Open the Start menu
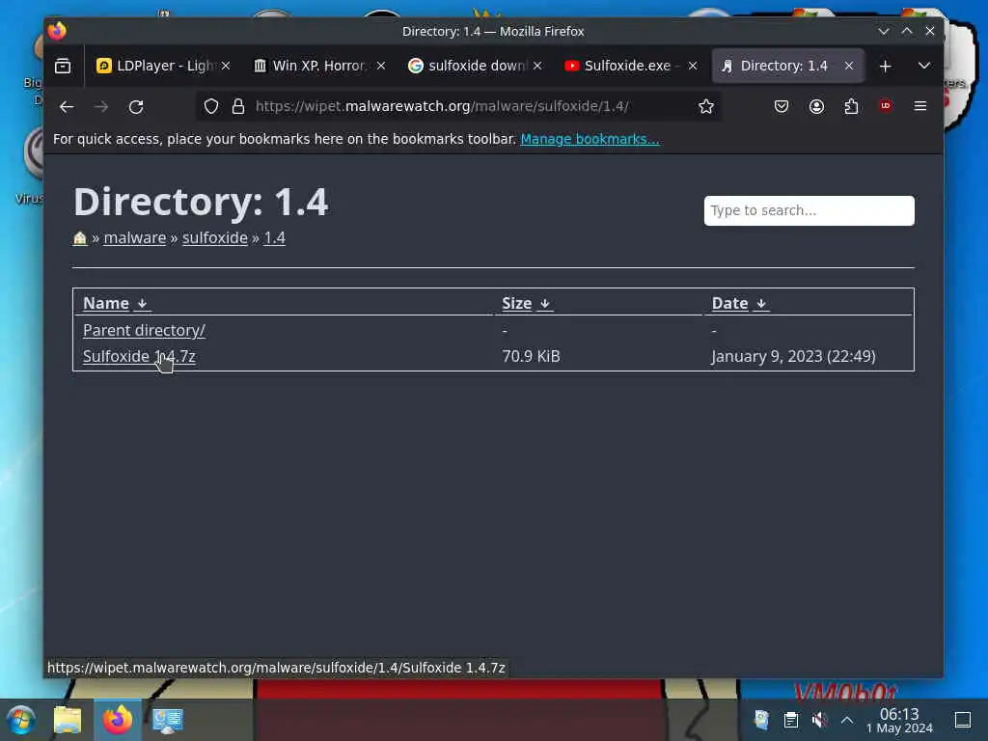This screenshot has width=988, height=741. pyautogui.click(x=21, y=720)
